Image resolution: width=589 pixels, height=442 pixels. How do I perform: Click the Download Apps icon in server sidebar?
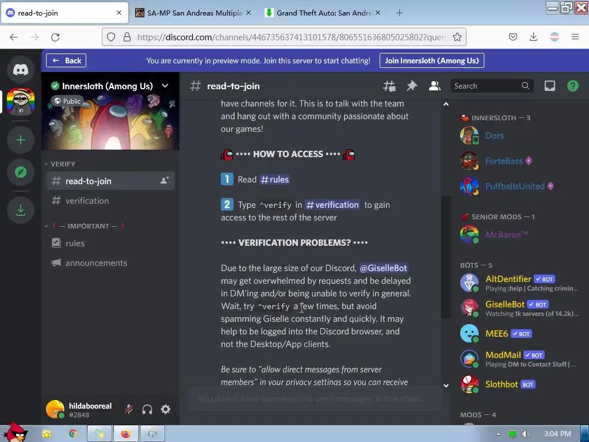[21, 210]
